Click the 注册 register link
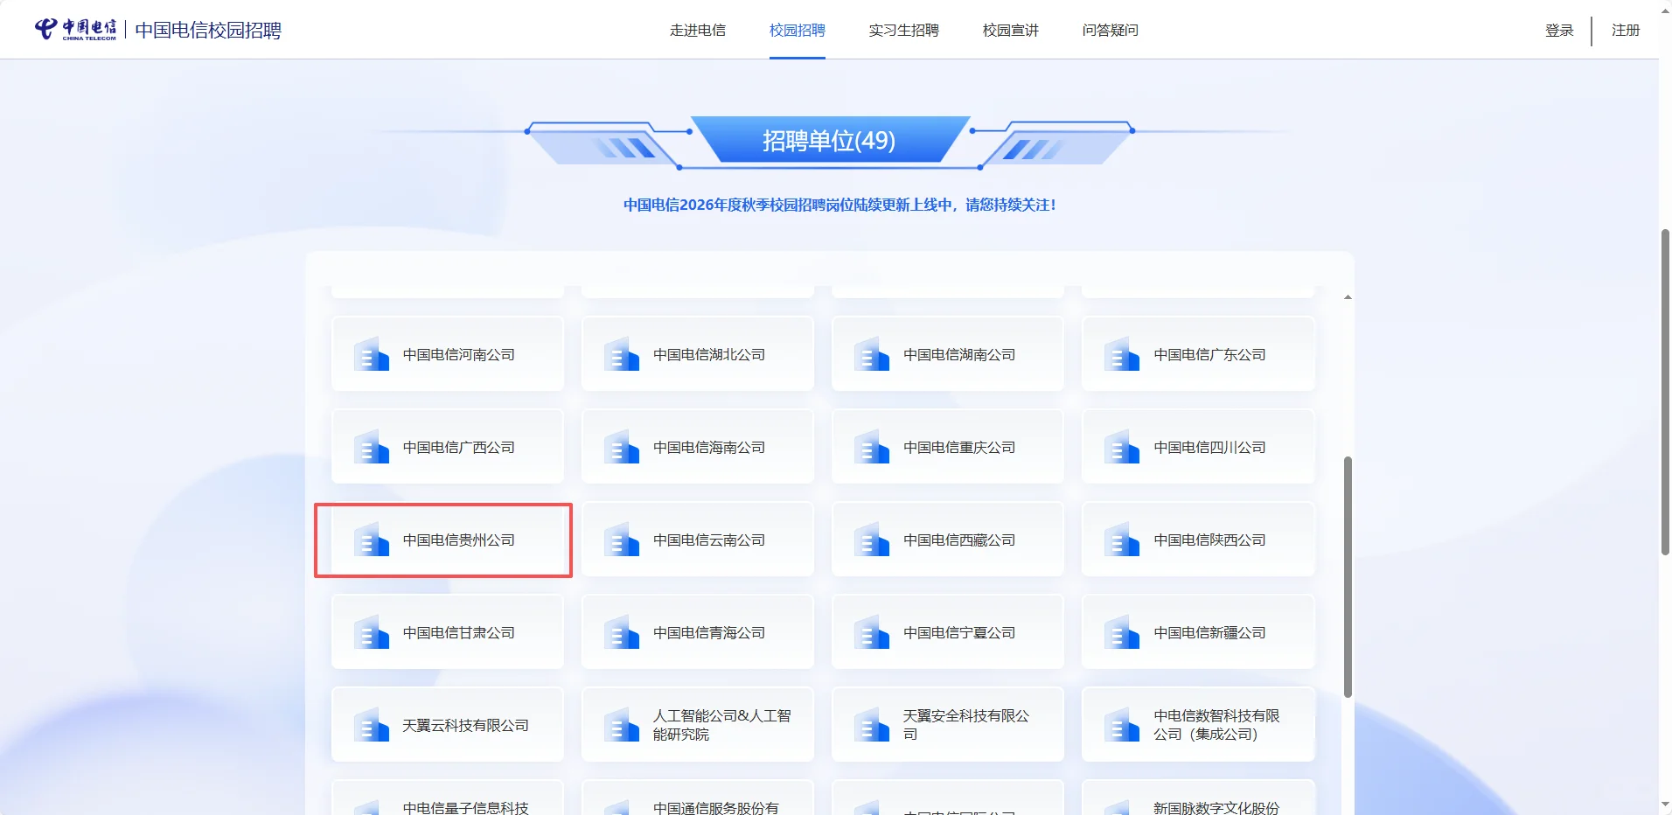Screen dimensions: 1672x815 click(x=1626, y=31)
